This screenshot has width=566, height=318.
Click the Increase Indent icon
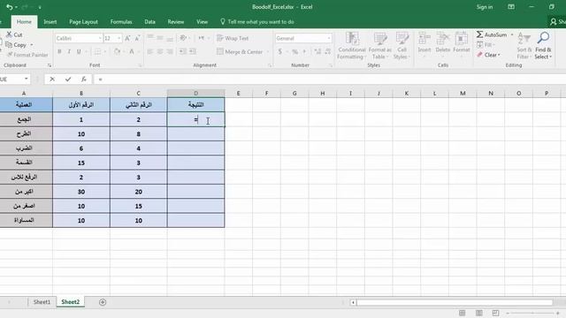pos(193,52)
